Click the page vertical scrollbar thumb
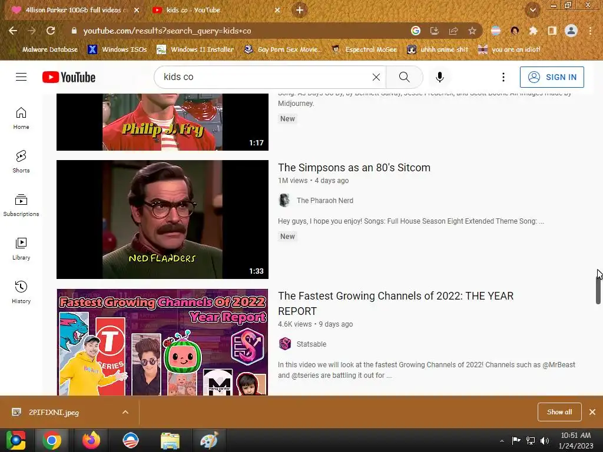Screen dimensions: 603x452 coord(598,289)
